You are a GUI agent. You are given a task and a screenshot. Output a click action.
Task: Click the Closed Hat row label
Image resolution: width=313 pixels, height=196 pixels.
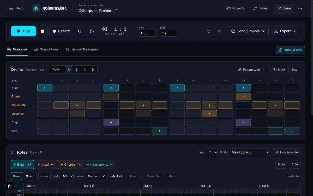point(19,105)
